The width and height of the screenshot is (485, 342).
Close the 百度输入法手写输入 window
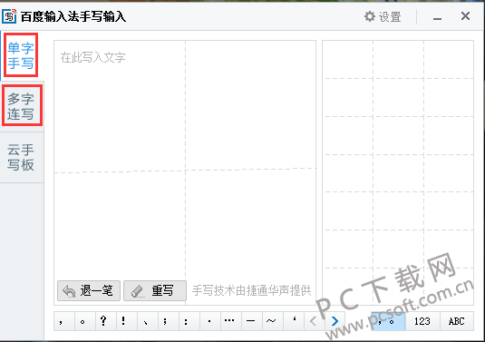point(465,16)
